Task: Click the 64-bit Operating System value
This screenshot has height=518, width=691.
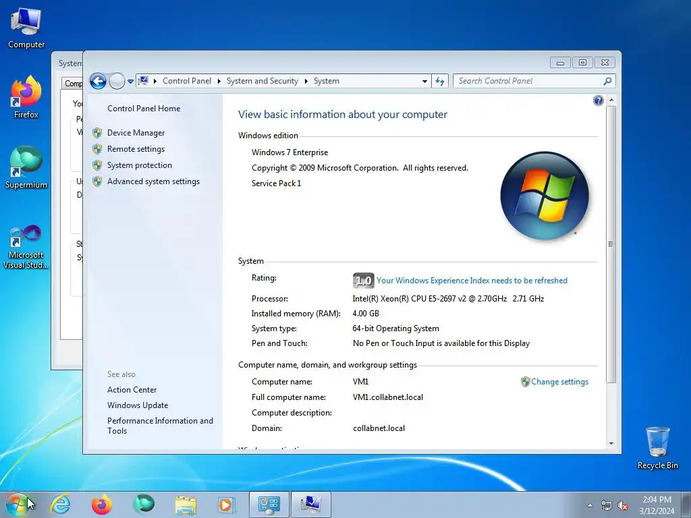Action: click(395, 328)
